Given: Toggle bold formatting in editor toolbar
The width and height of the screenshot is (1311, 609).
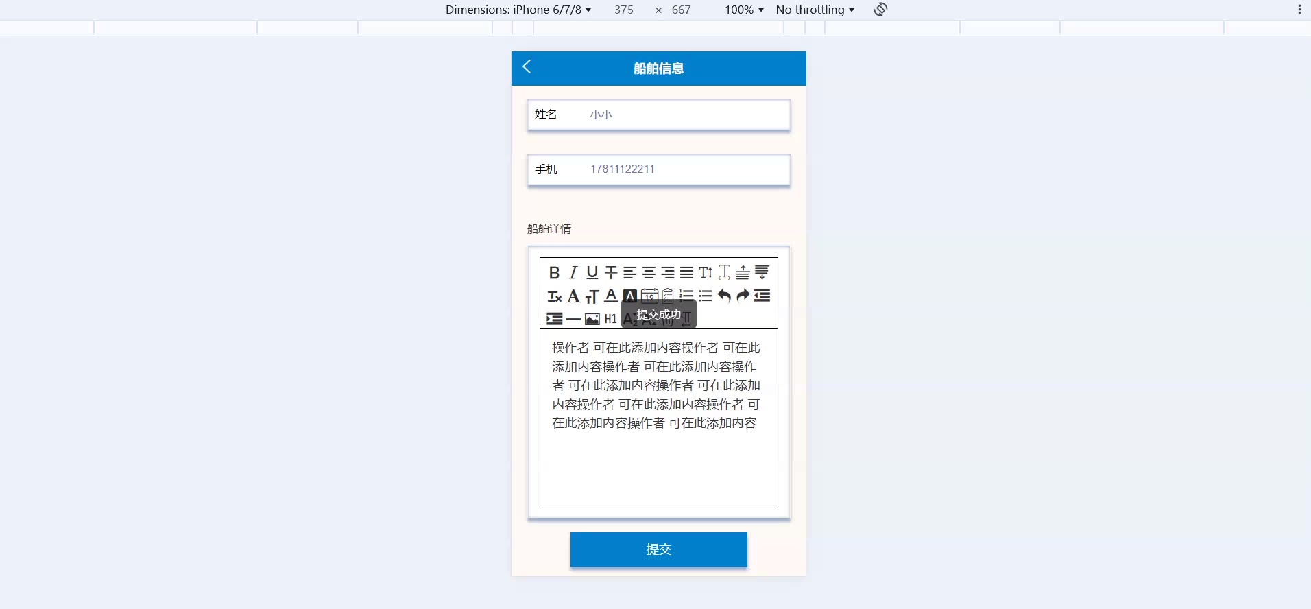Looking at the screenshot, I should point(554,272).
